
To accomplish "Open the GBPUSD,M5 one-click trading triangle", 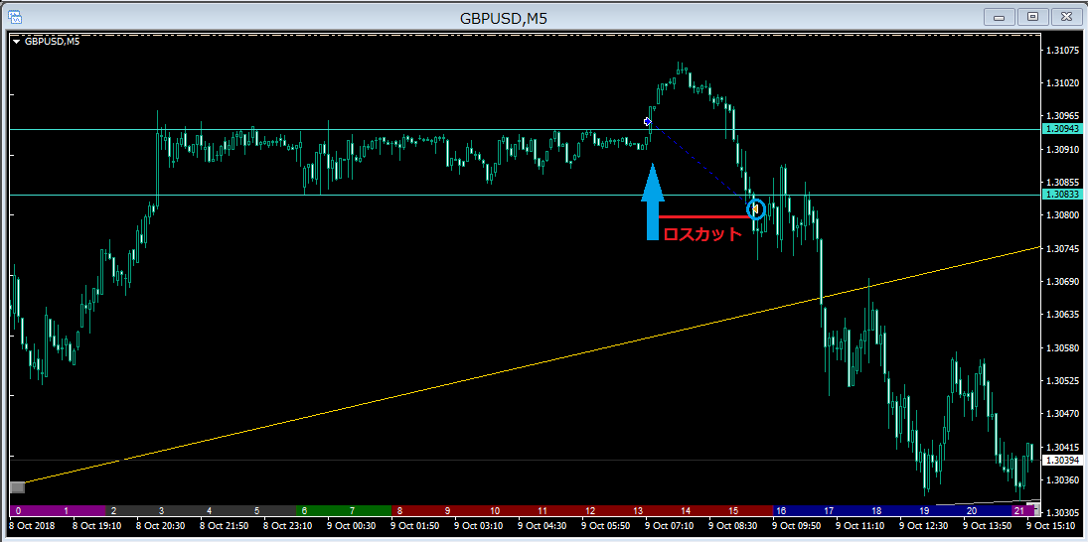I will point(17,42).
